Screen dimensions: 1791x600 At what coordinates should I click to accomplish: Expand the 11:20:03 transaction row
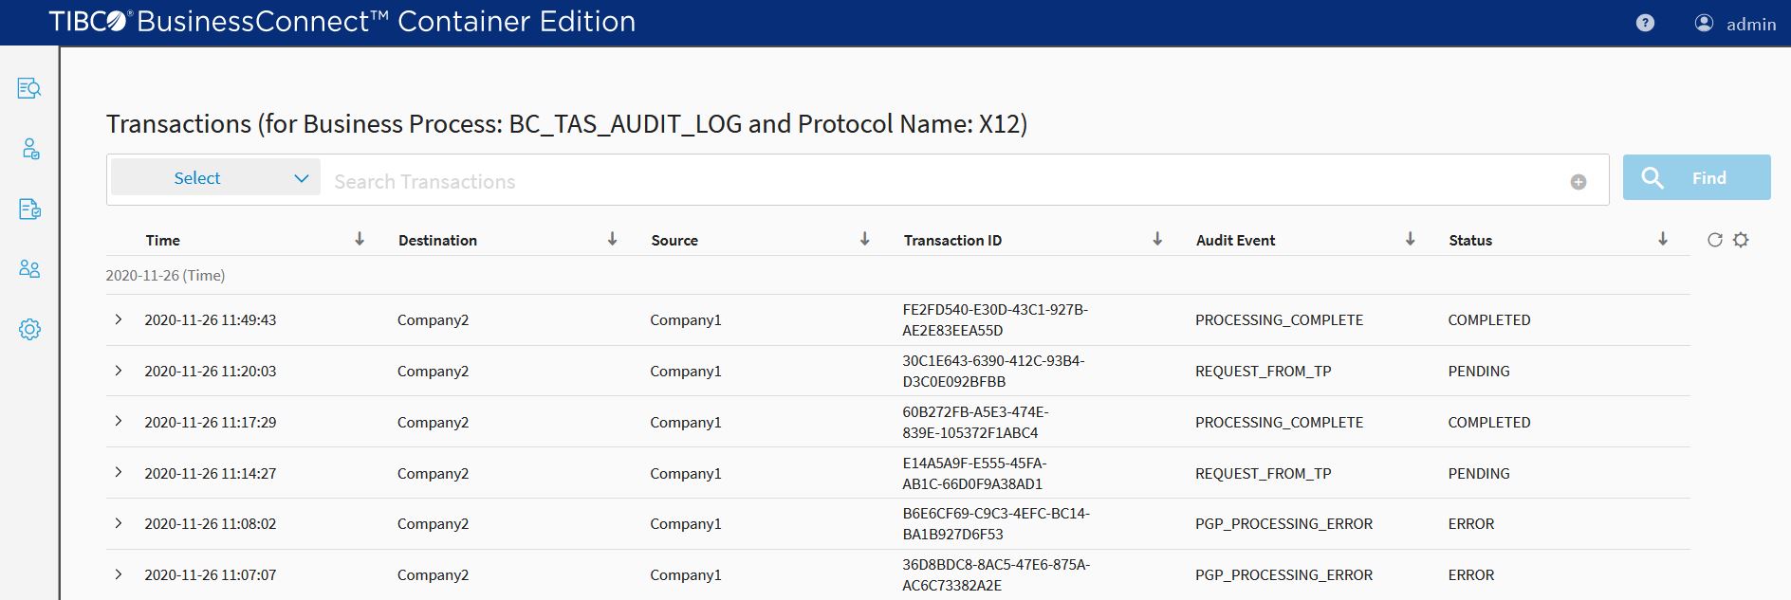coord(119,371)
